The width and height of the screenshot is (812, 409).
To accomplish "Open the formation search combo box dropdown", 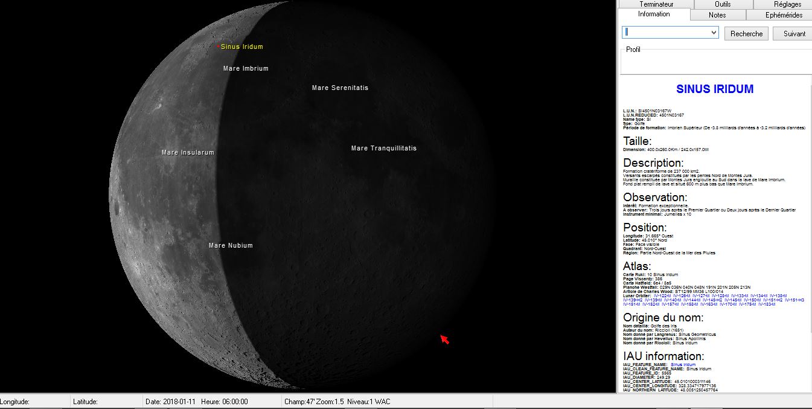I will [x=714, y=33].
